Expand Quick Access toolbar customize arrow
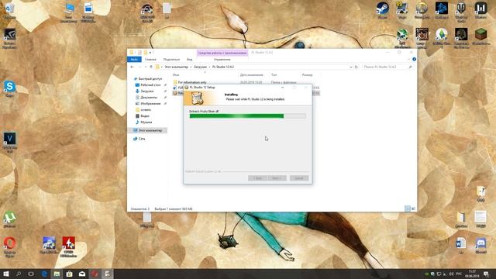The image size is (496, 279). pyautogui.click(x=150, y=53)
